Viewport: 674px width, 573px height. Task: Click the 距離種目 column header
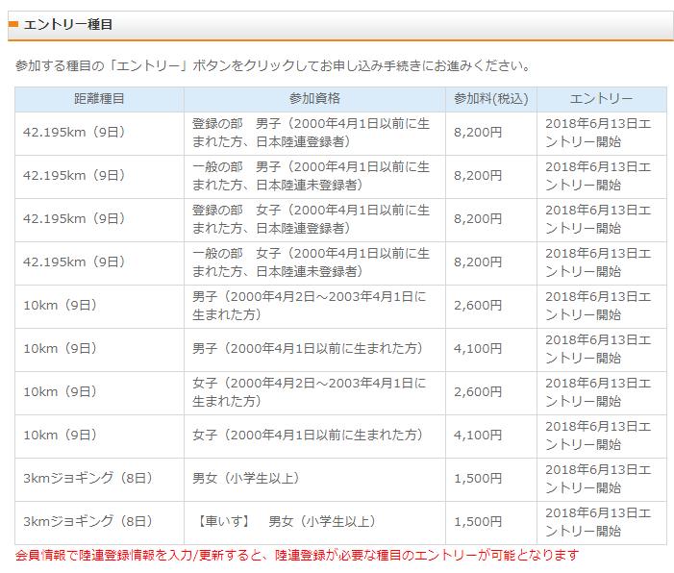(x=99, y=99)
